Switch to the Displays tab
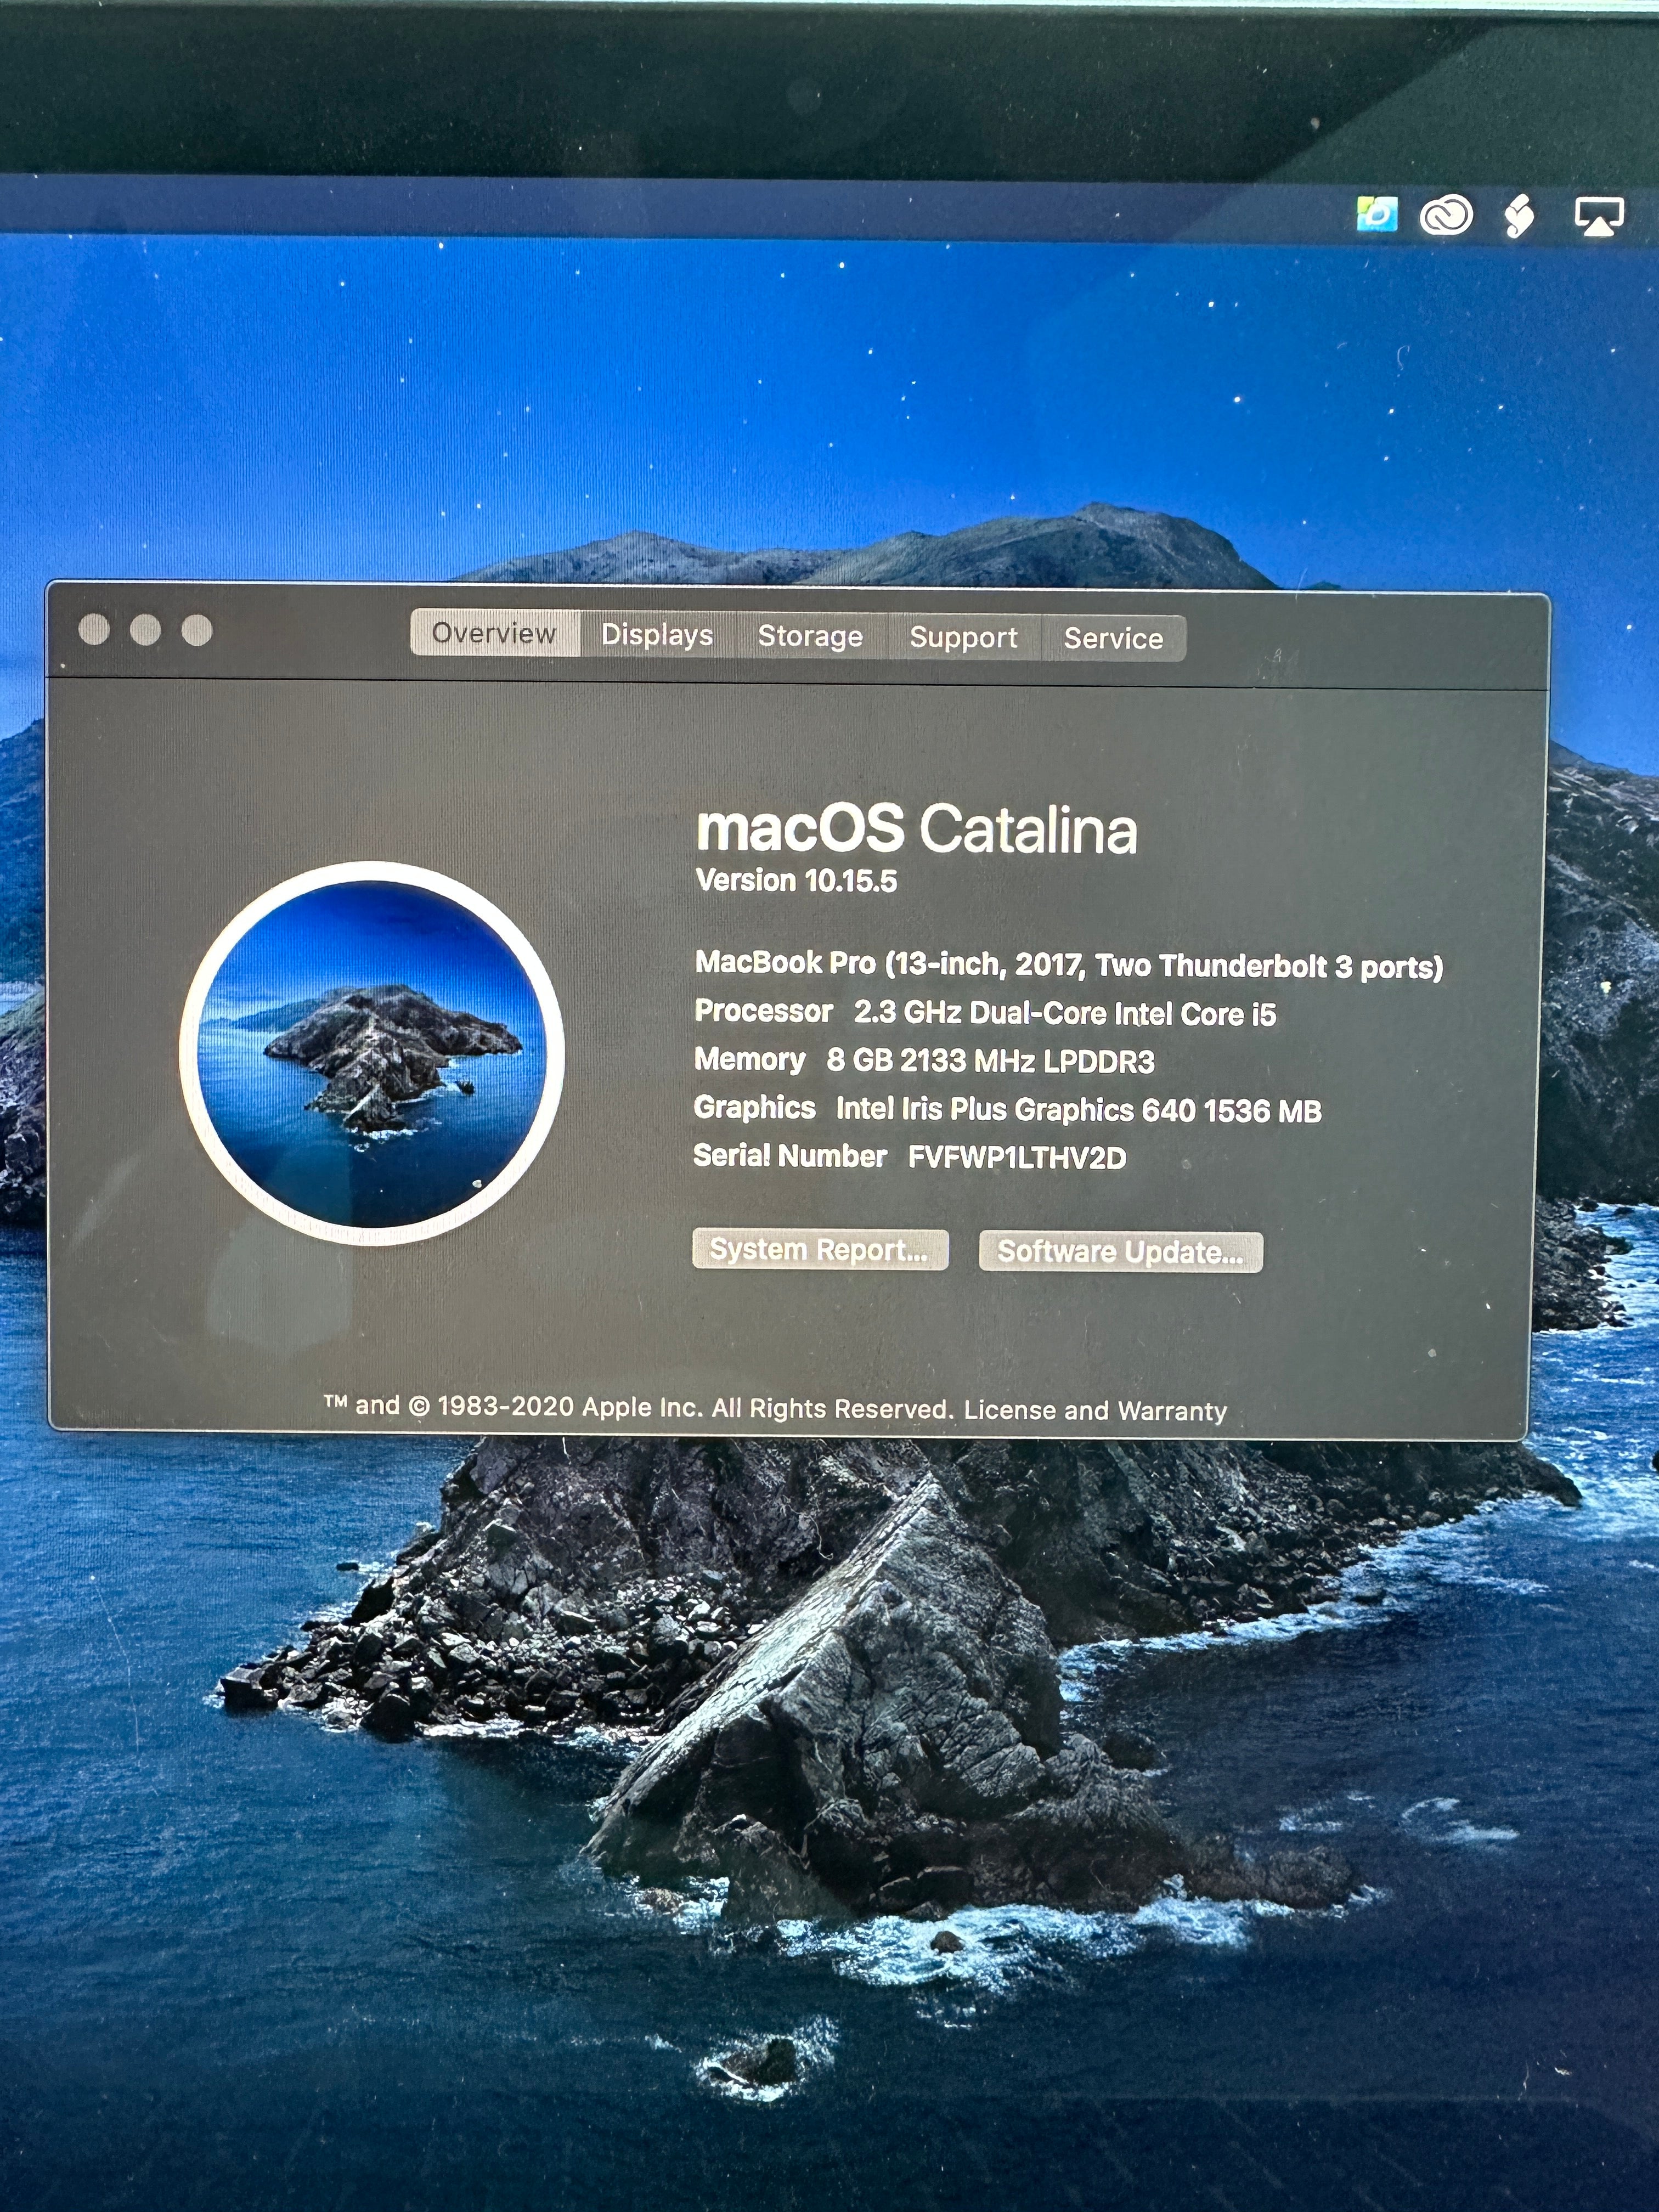This screenshot has height=2212, width=1659. (657, 635)
